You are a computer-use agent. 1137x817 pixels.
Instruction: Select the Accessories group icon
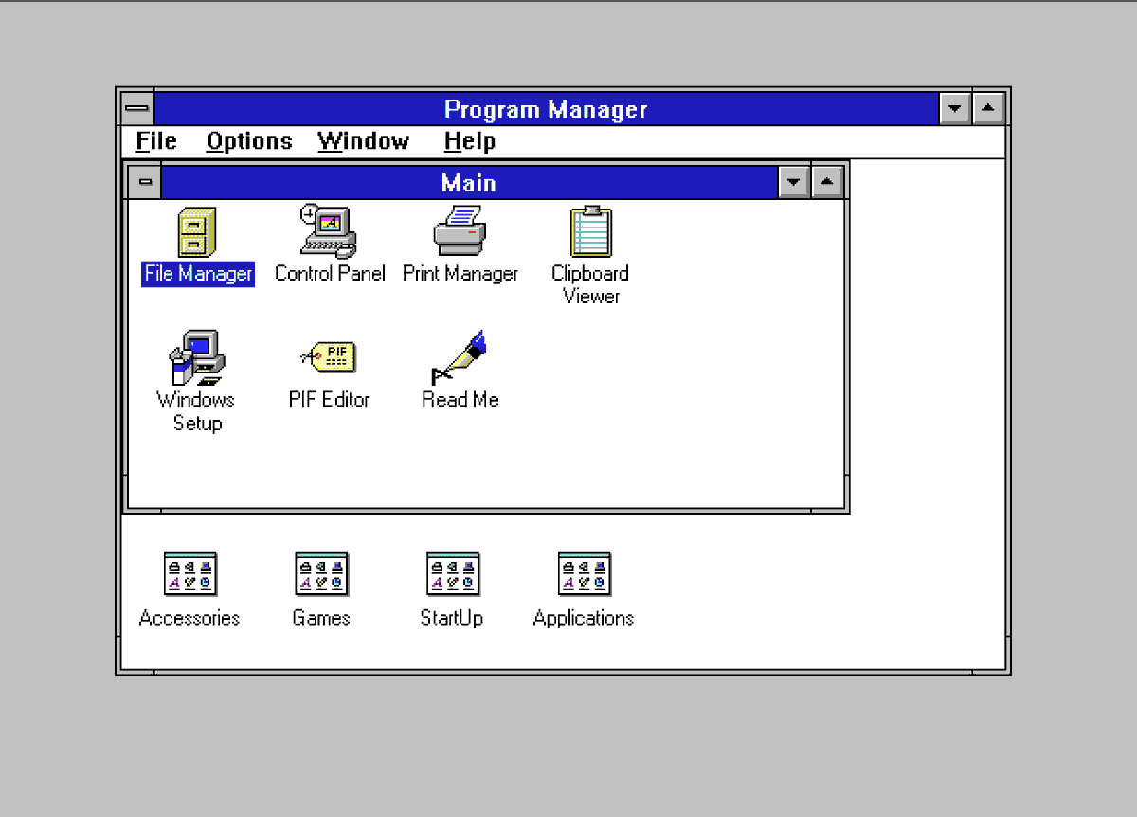tap(189, 573)
